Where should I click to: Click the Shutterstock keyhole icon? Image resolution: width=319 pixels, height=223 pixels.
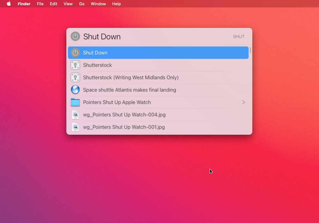[75, 65]
